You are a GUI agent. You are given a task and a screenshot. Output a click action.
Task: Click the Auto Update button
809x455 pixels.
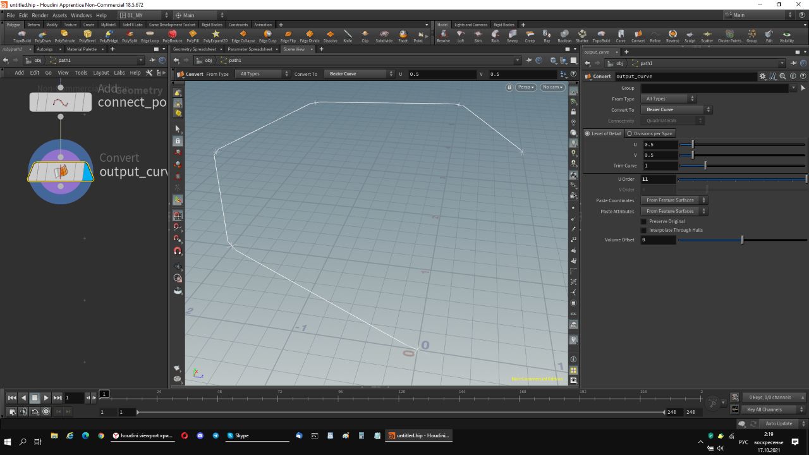[779, 423]
